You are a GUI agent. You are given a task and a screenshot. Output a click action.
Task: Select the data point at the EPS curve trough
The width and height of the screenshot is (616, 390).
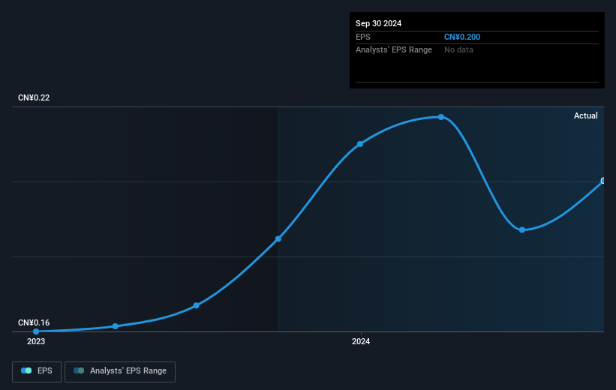pyautogui.click(x=522, y=229)
